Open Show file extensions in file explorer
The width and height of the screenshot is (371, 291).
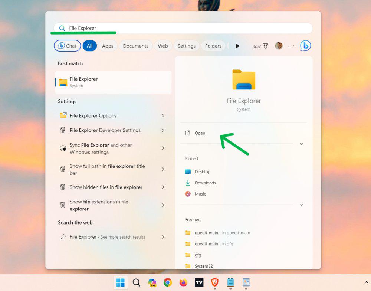click(x=113, y=205)
